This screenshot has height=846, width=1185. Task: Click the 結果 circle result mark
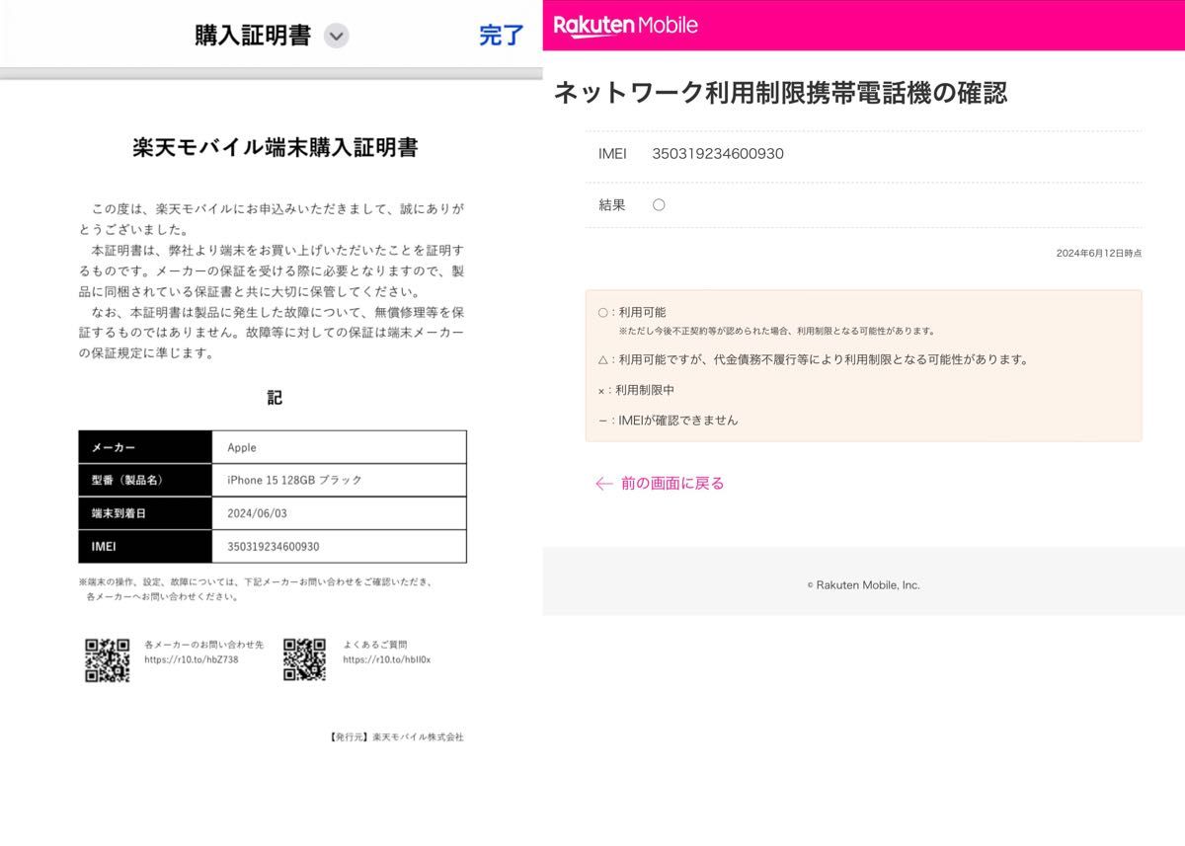[x=659, y=205]
